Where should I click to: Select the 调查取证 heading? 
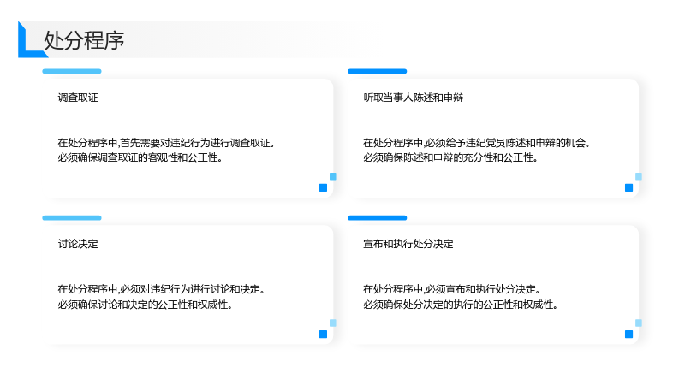(x=78, y=98)
